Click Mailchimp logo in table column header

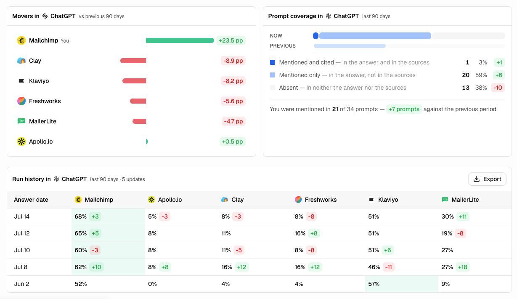(x=78, y=200)
